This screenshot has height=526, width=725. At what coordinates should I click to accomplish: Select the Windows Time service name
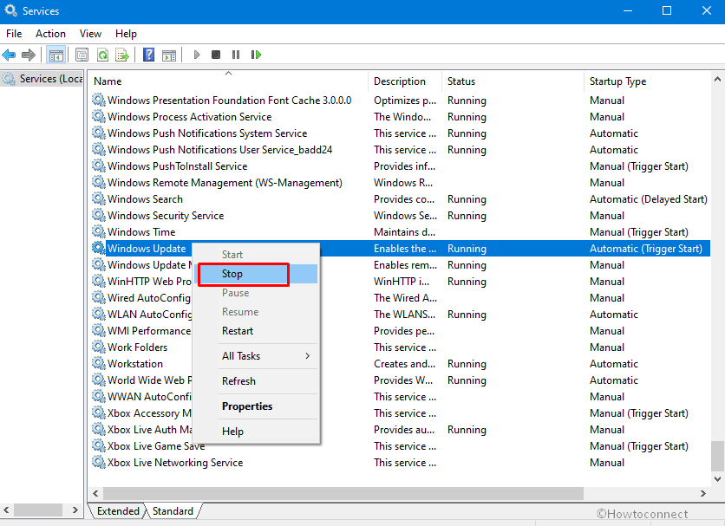(x=141, y=231)
